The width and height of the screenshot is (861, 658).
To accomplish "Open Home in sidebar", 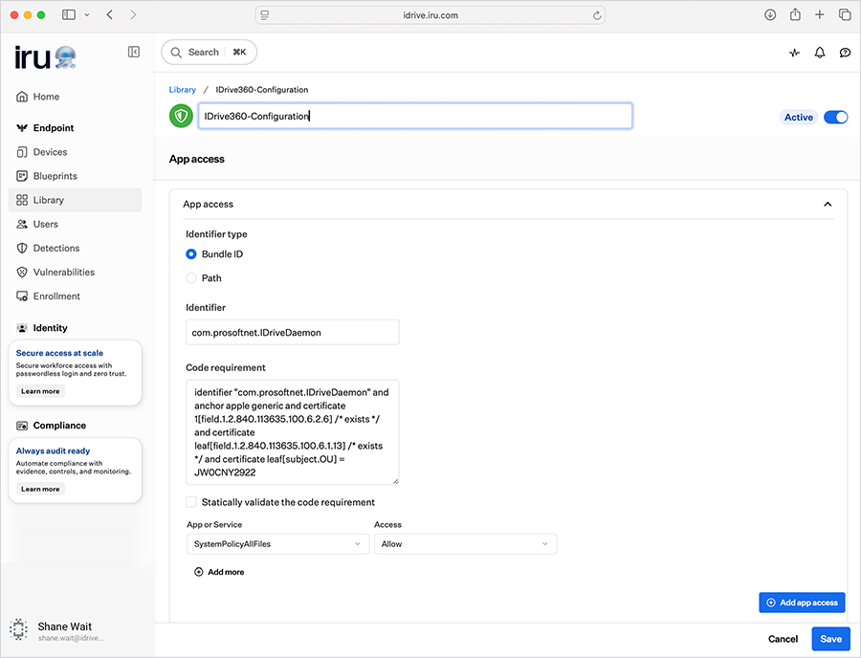I will 76,97.
